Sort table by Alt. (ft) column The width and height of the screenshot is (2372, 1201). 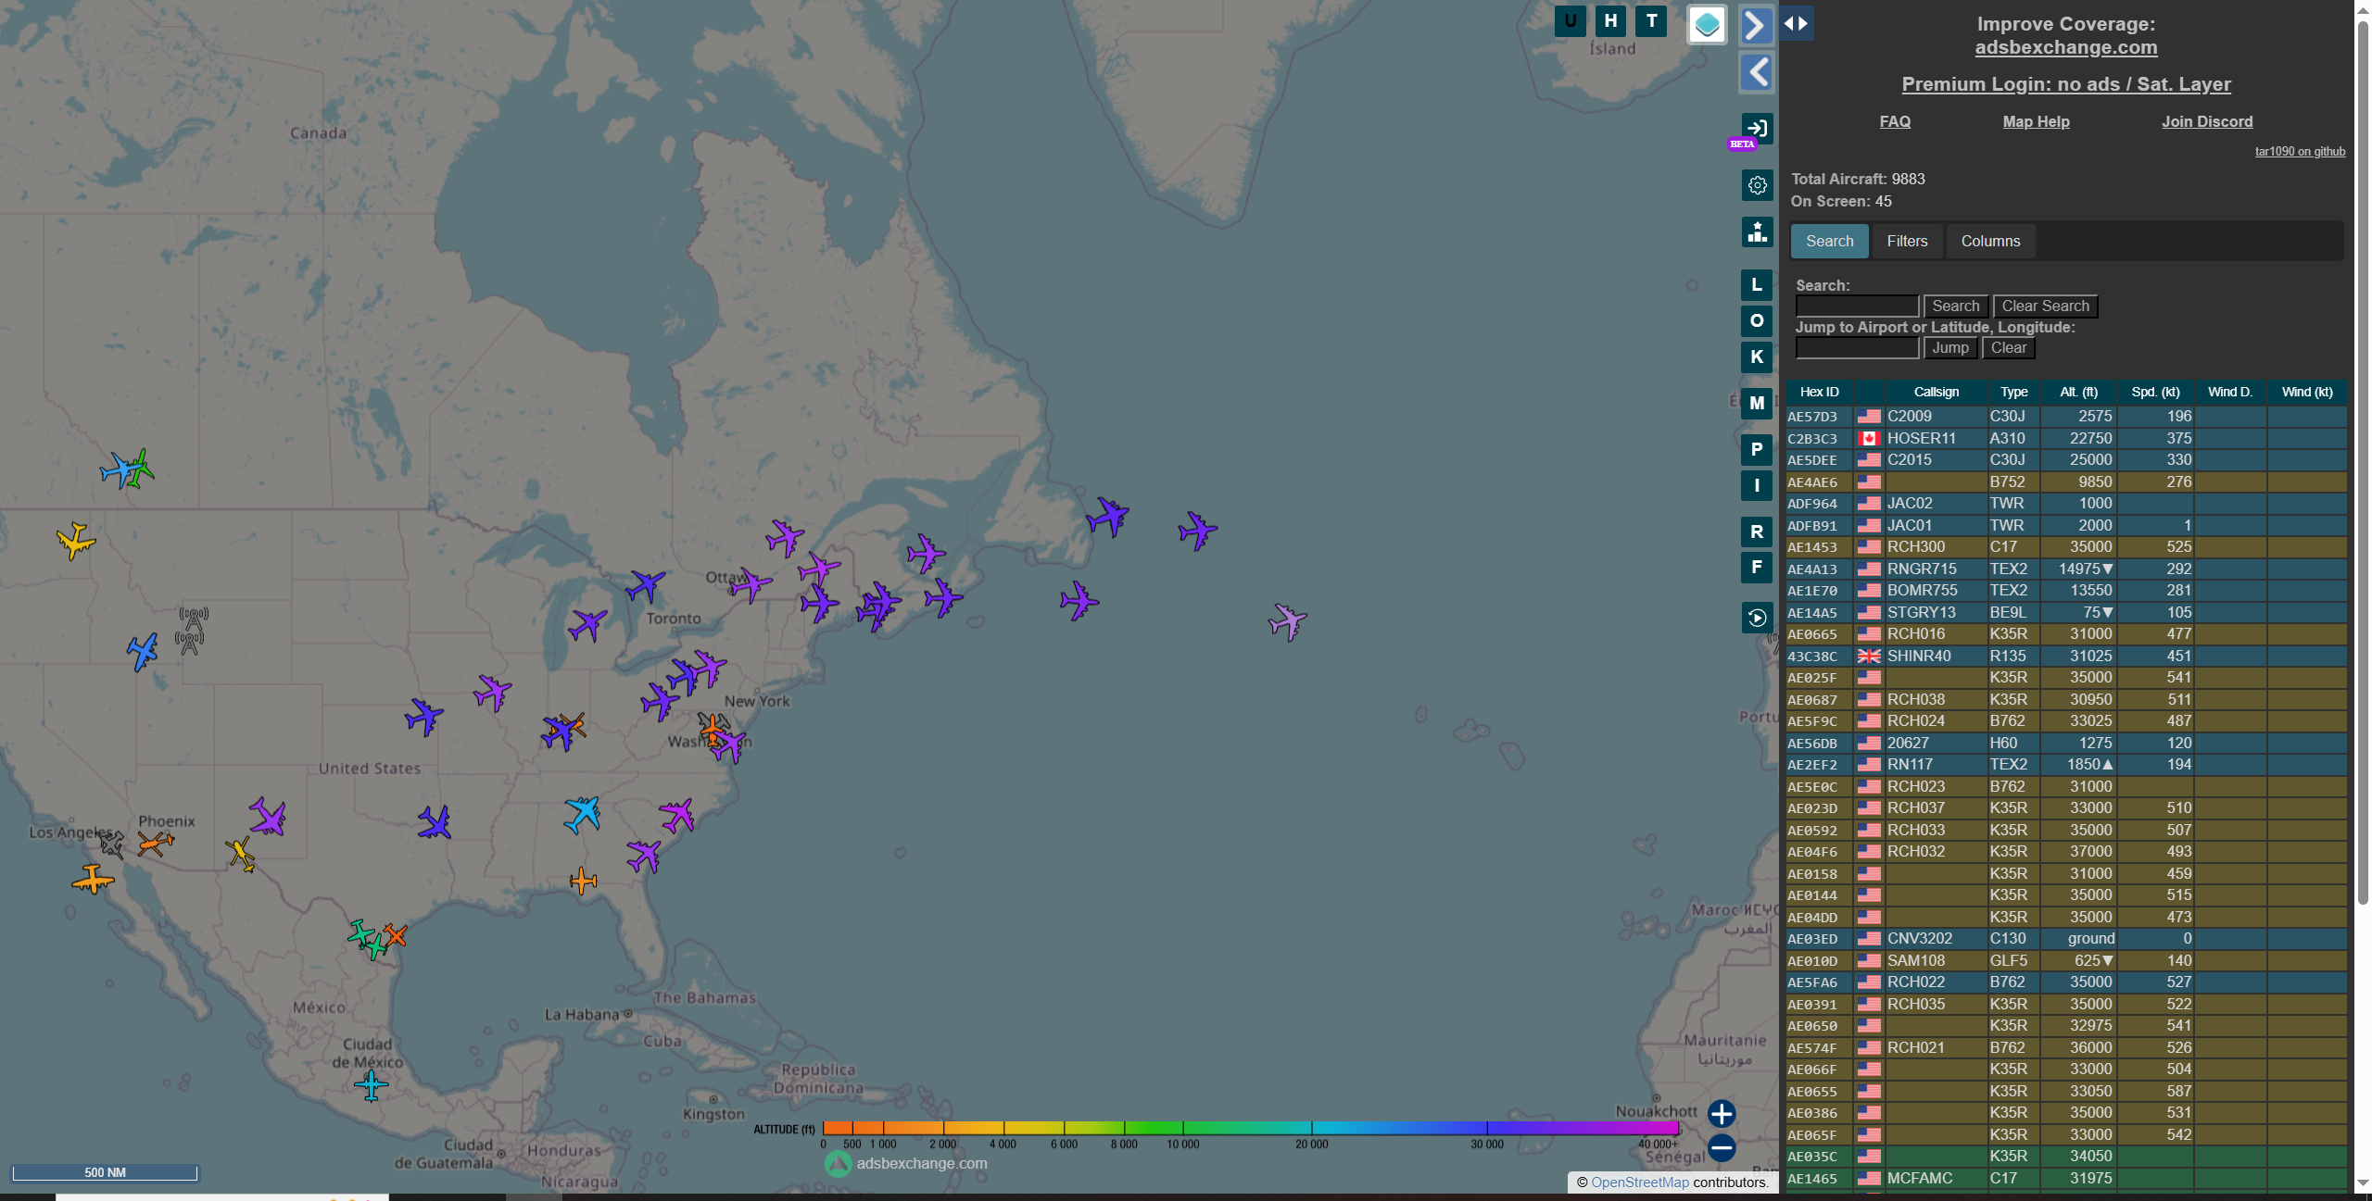tap(2078, 393)
